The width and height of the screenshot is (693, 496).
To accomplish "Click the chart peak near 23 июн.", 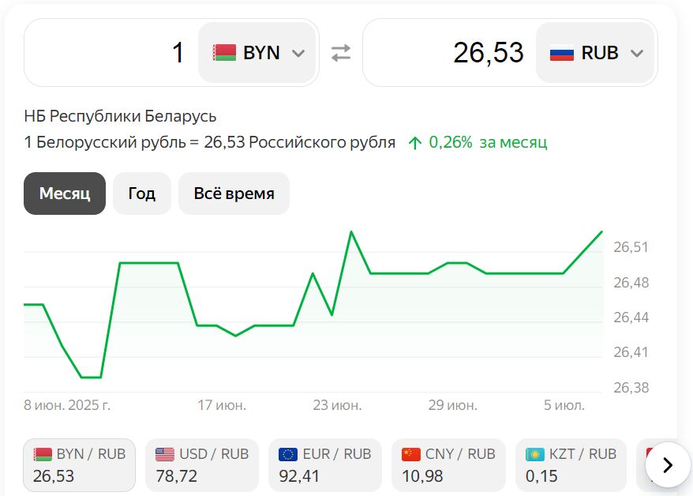I will click(x=351, y=232).
